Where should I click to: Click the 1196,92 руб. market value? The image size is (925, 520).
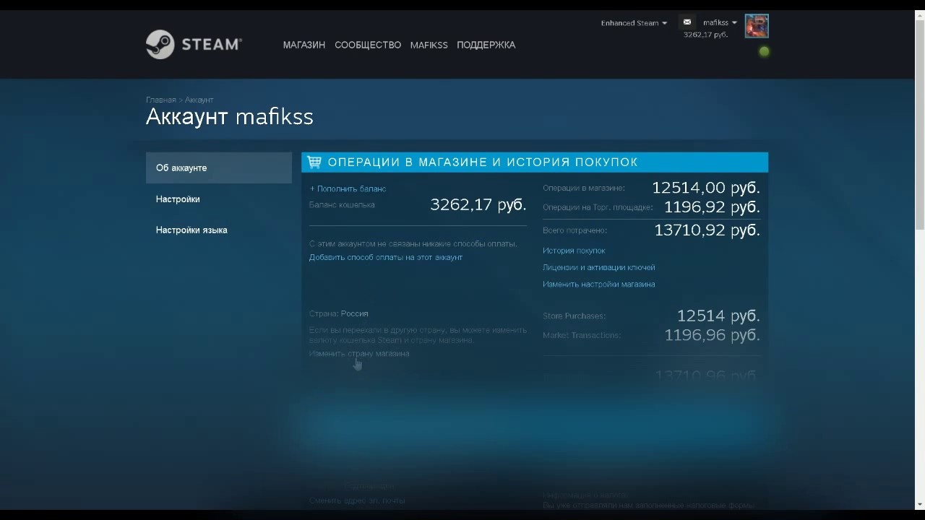(x=712, y=207)
